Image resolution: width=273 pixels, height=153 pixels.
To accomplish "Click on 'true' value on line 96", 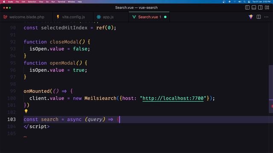I will pos(78,70).
